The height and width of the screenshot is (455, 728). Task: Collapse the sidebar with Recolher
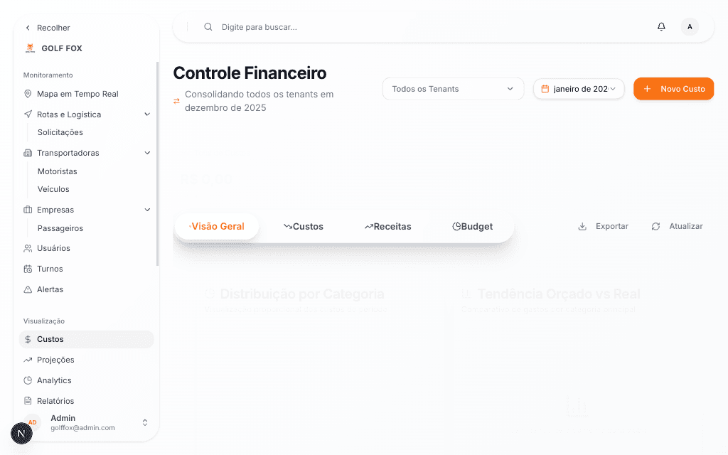(x=47, y=27)
